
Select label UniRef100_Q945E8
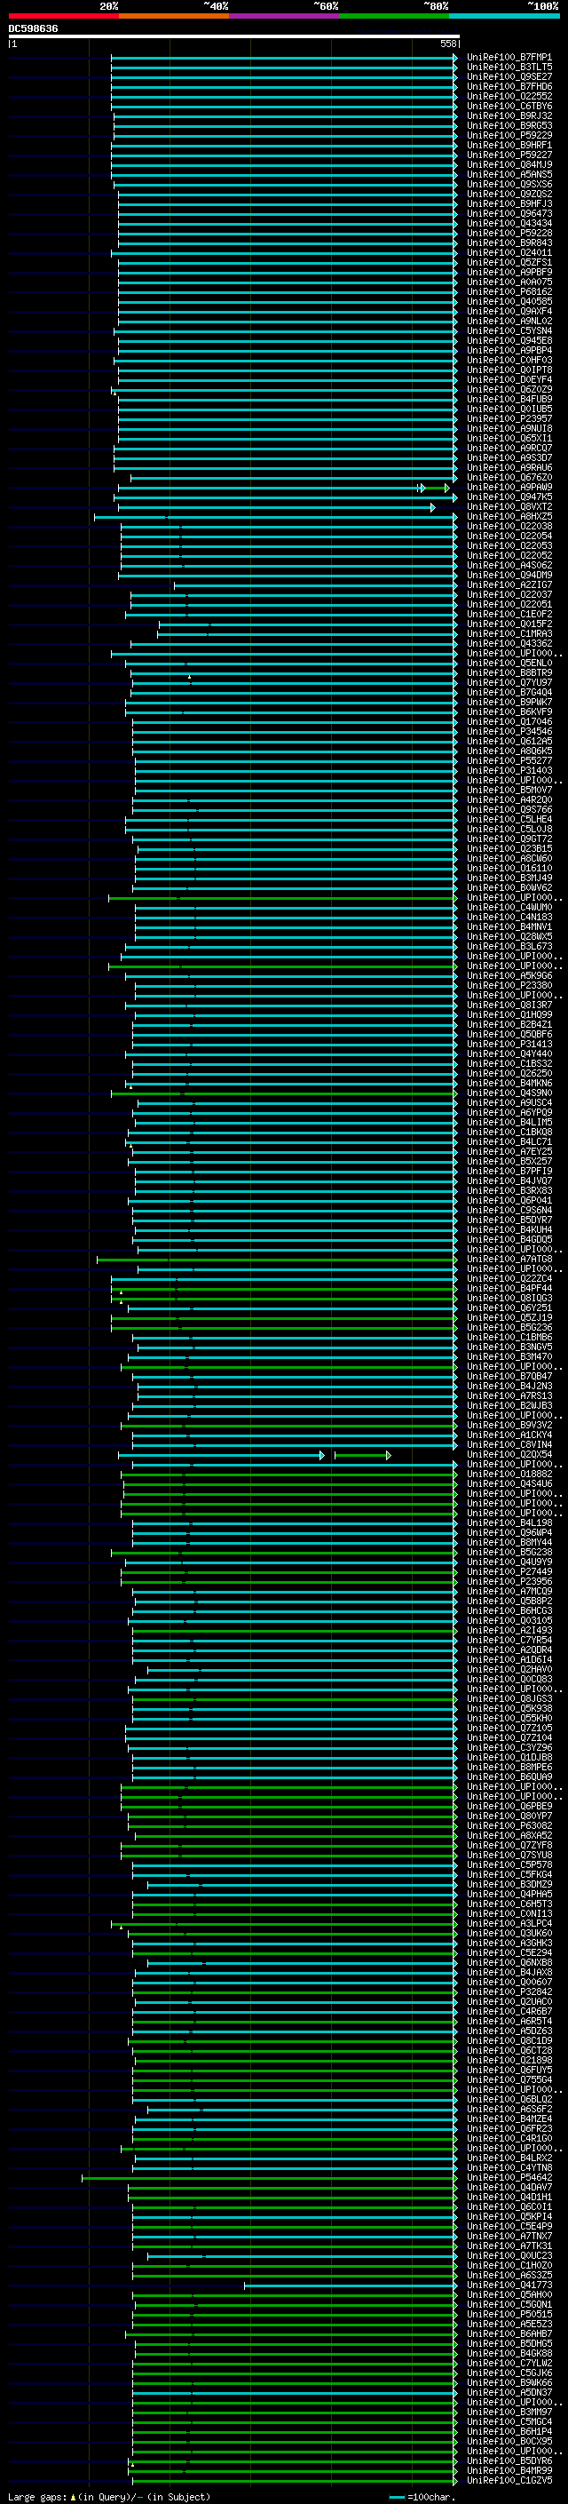(509, 340)
